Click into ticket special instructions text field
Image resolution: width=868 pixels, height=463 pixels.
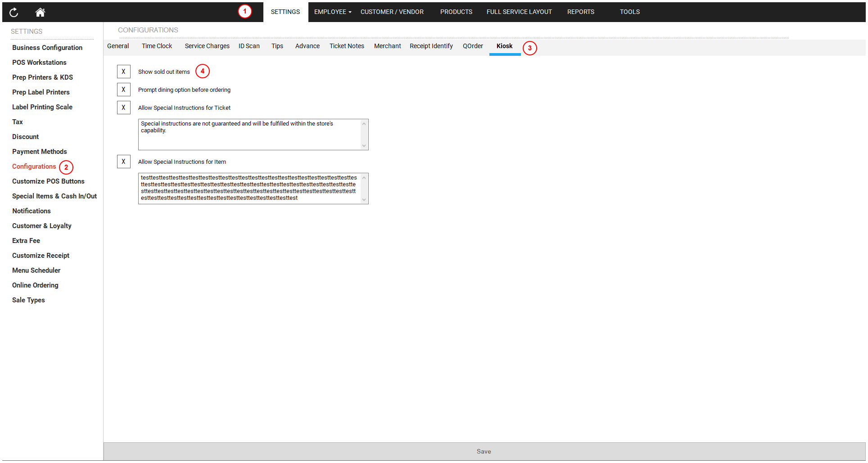click(249, 135)
